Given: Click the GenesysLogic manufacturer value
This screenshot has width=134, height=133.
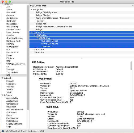Looking at the screenshot, I should click(x=76, y=93).
